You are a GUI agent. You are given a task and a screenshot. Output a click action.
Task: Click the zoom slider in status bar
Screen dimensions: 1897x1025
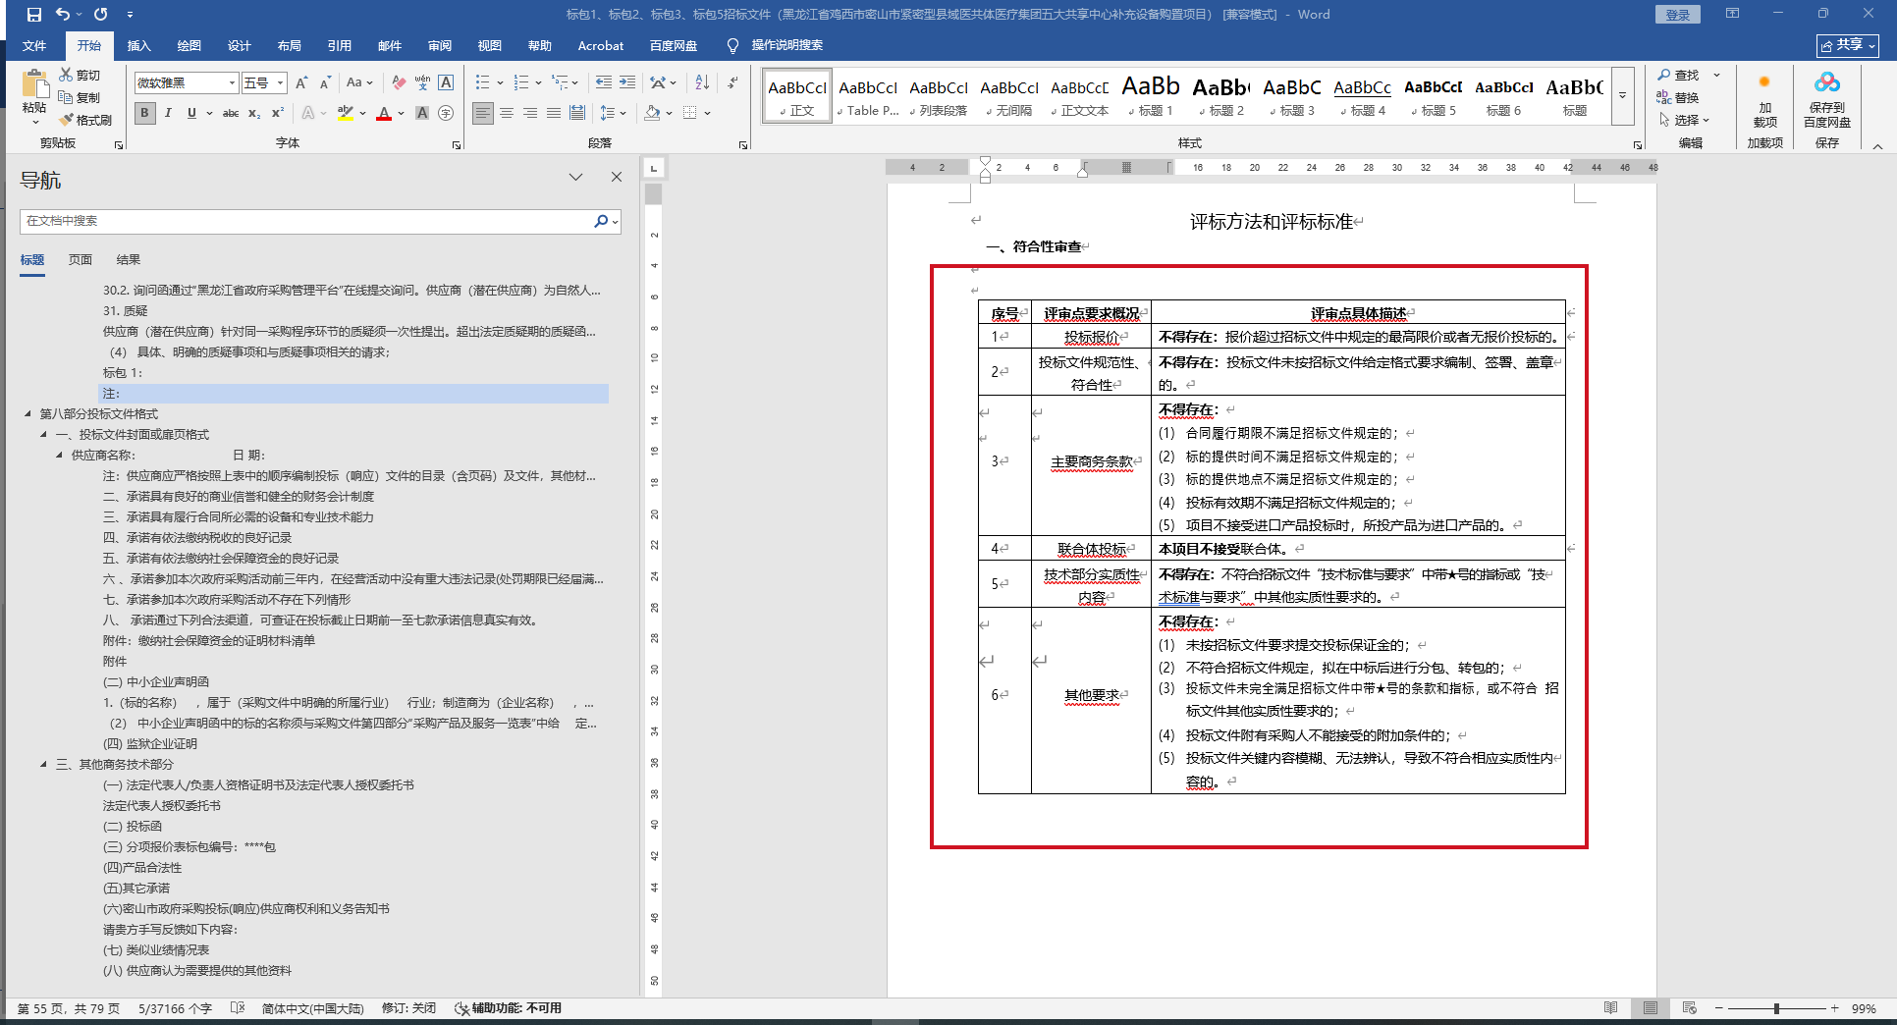(x=1775, y=1008)
